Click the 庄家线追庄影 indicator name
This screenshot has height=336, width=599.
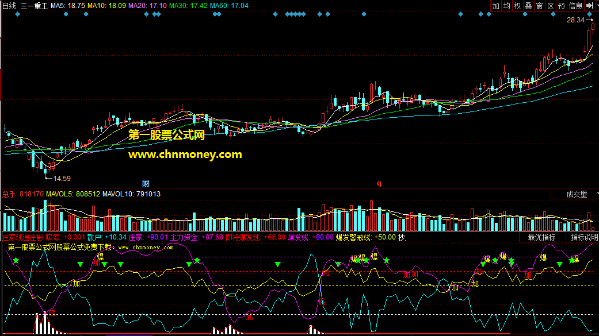(23, 237)
